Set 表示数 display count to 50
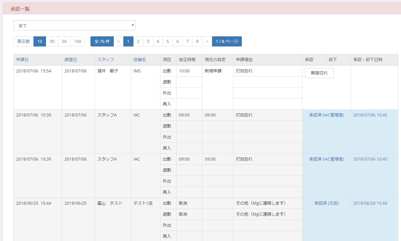 64,41
